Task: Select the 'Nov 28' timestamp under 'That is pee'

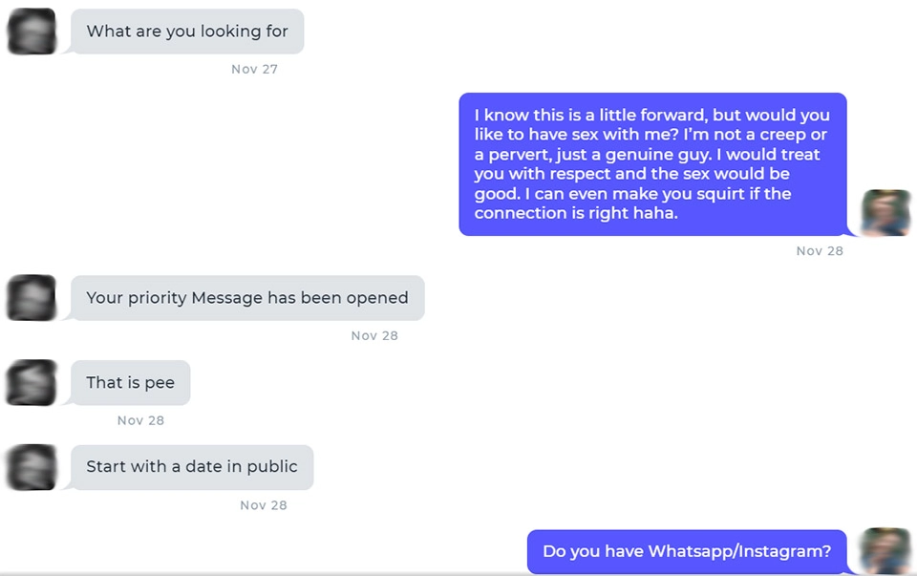Action: 142,419
